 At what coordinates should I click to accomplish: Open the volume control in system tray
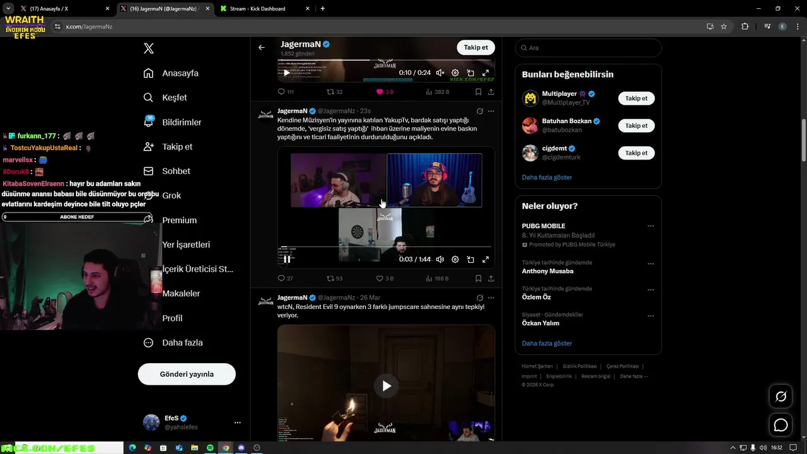pyautogui.click(x=763, y=448)
